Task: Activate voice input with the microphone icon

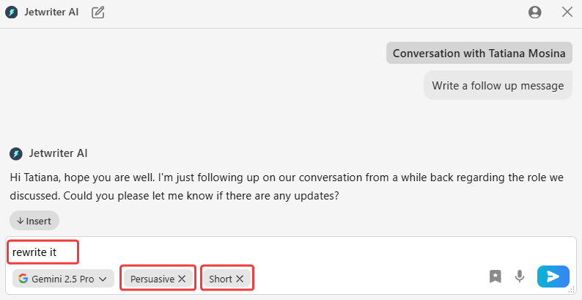Action: 520,276
